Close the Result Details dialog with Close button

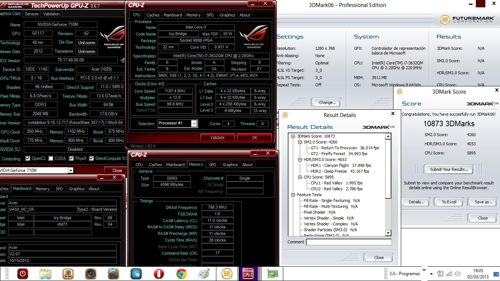coord(379,258)
